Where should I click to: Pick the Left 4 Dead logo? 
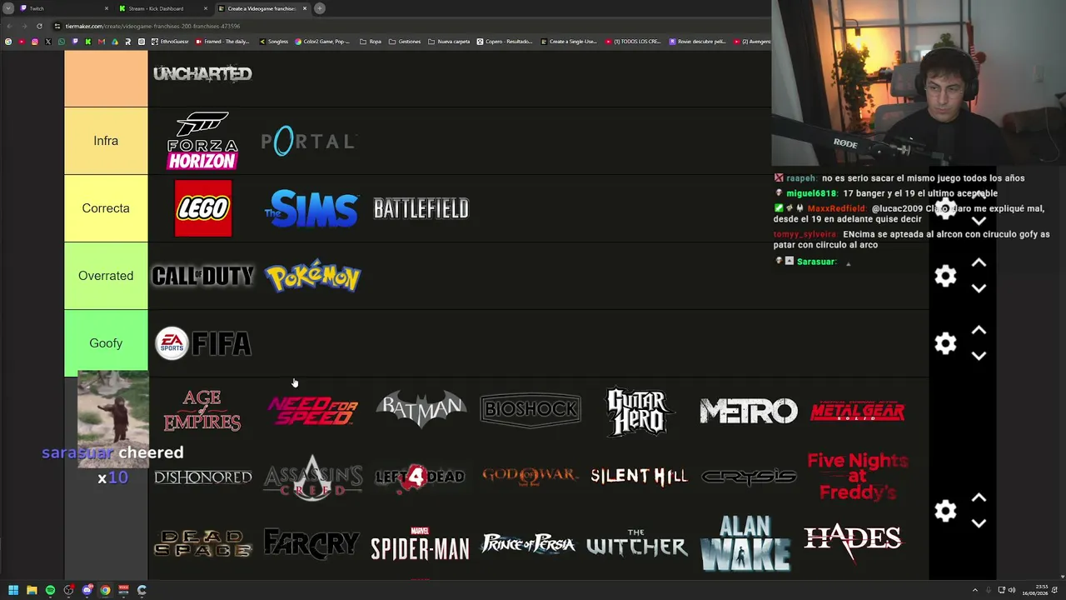(421, 477)
